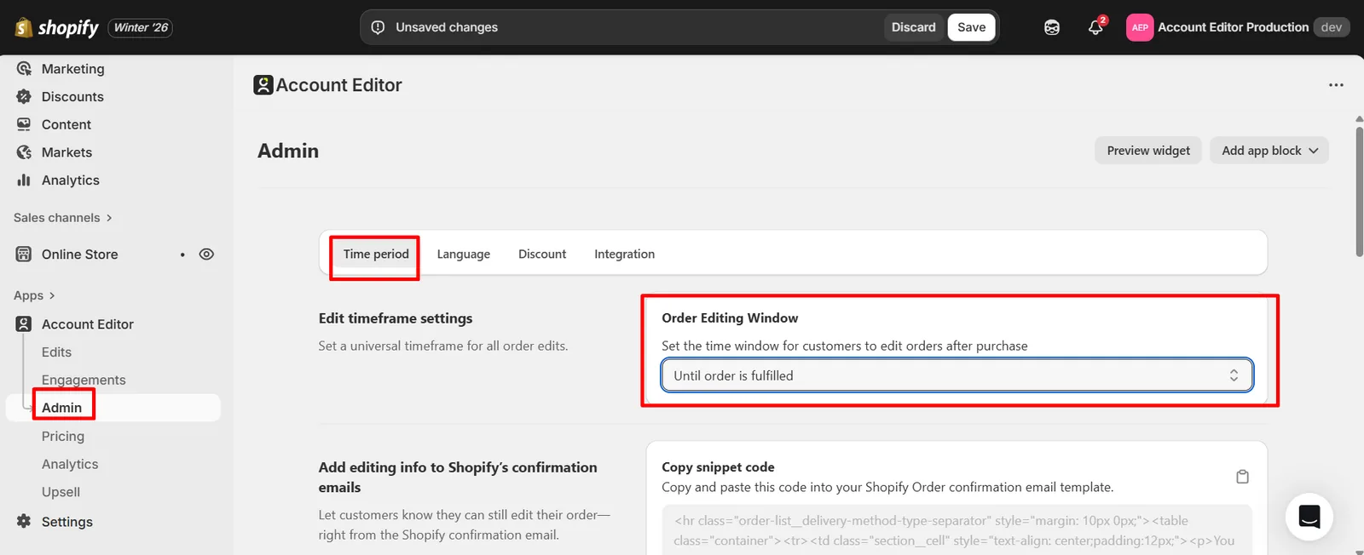Click the Markets globe icon
The width and height of the screenshot is (1364, 555).
coord(24,152)
